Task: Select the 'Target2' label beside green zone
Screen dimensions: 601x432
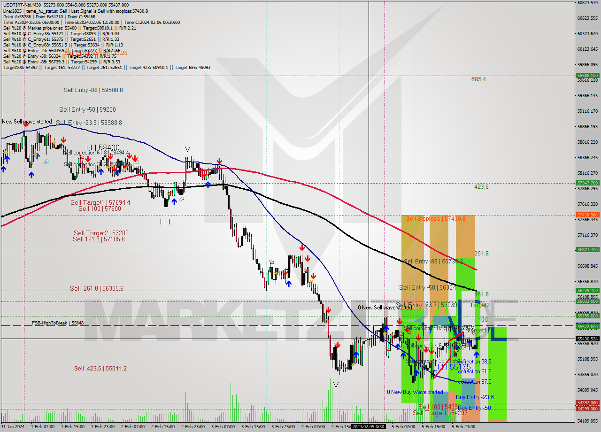Action: point(480,305)
